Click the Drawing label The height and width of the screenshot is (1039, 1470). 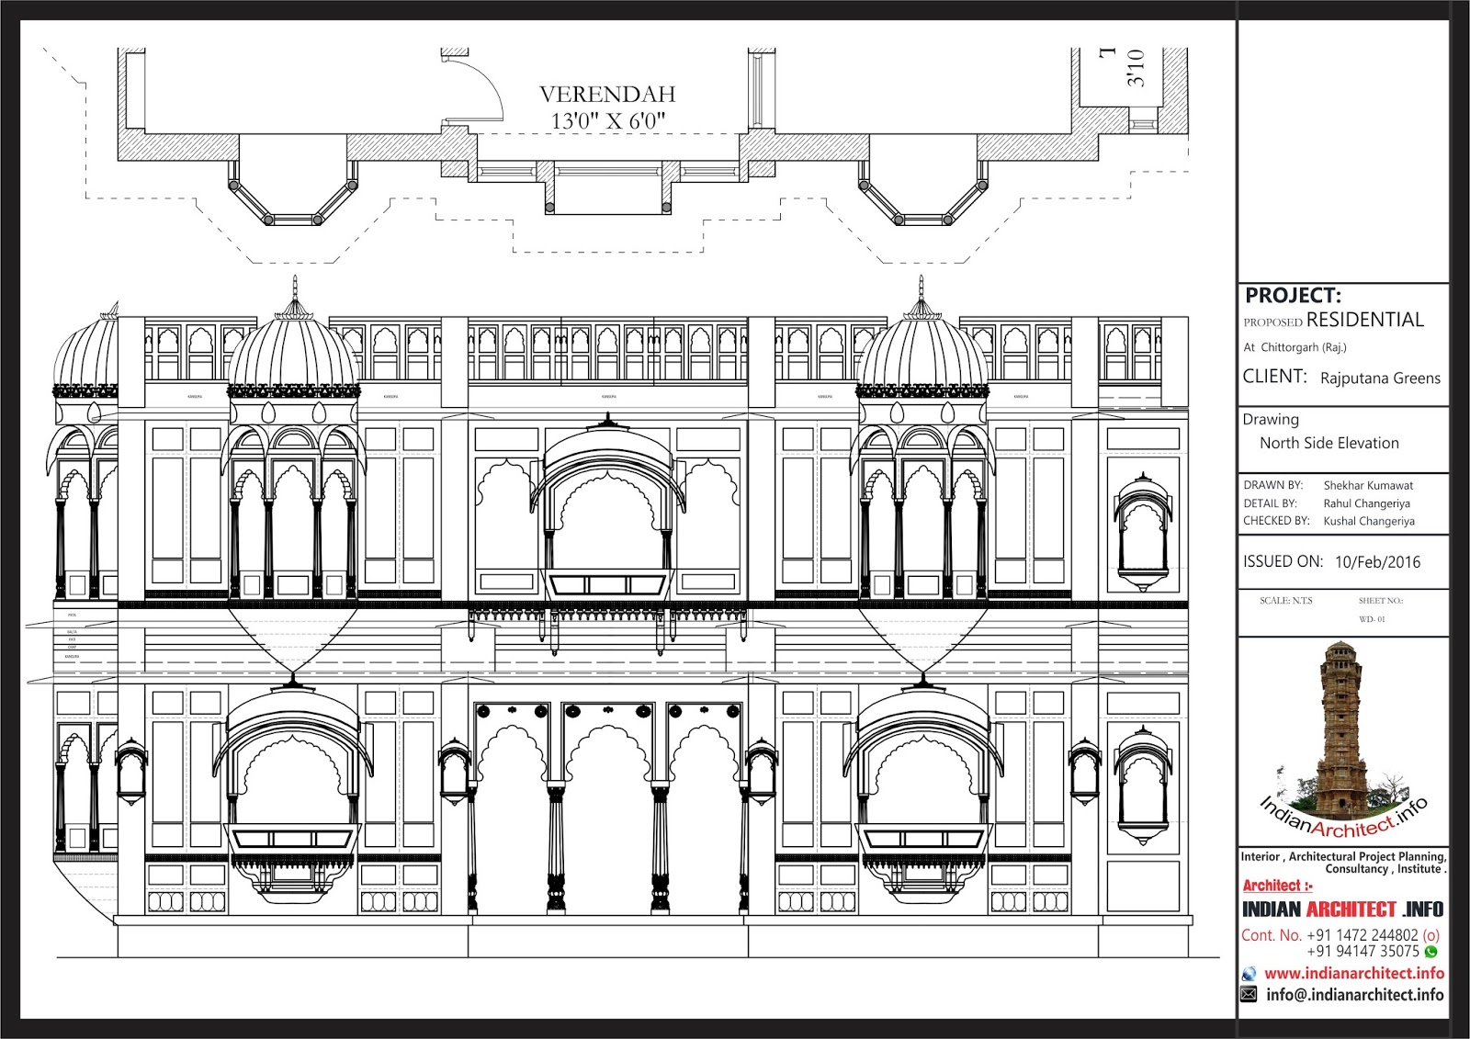(x=1271, y=420)
